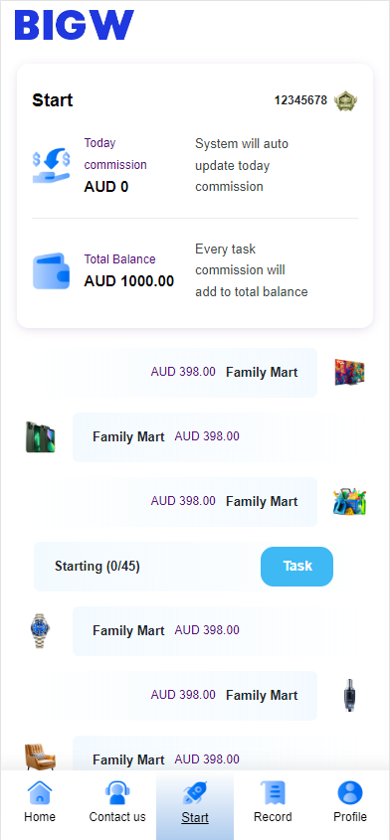Click the BIGW logo
Screen dimensions: 390x840
coord(74,26)
